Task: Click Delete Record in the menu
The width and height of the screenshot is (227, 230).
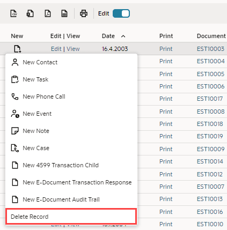Action: click(71, 217)
